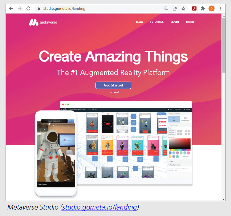The image size is (231, 216).
Task: Click the It's Free! text
Action: click(x=113, y=92)
